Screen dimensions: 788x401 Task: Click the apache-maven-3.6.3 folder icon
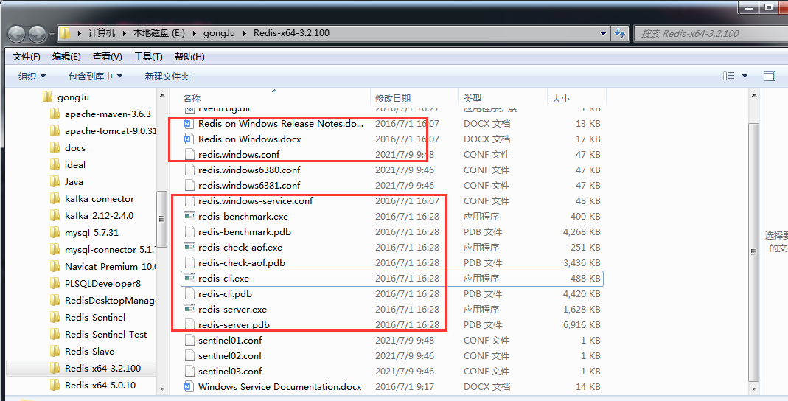pyautogui.click(x=55, y=114)
